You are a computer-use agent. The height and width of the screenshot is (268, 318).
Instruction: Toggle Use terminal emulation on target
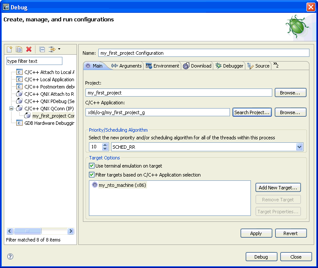91,166
